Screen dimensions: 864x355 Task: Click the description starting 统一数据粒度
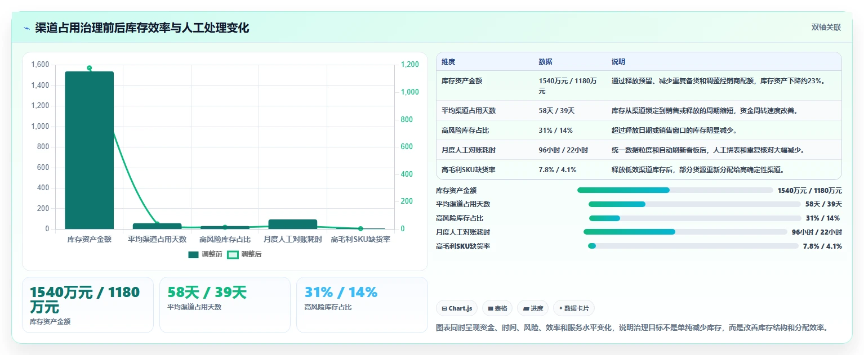tap(708, 150)
